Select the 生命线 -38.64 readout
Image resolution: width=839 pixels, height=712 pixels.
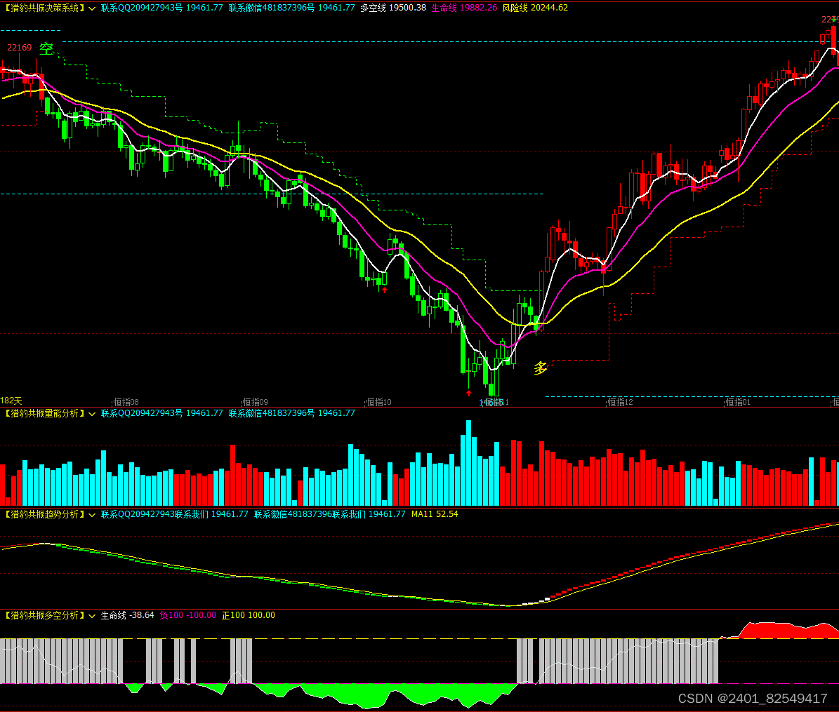point(127,615)
